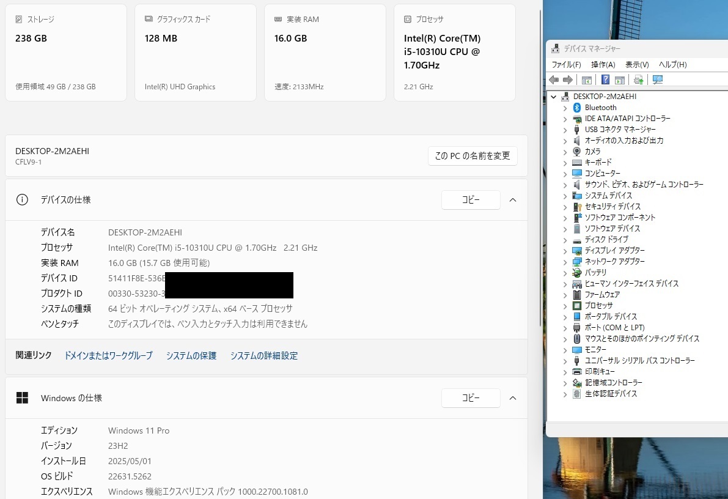
Task: Toggle the action pane toolbar icon
Action: click(x=619, y=80)
